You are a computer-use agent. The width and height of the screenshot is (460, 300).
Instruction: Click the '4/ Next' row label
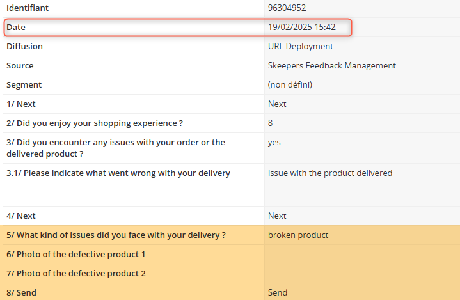point(21,216)
